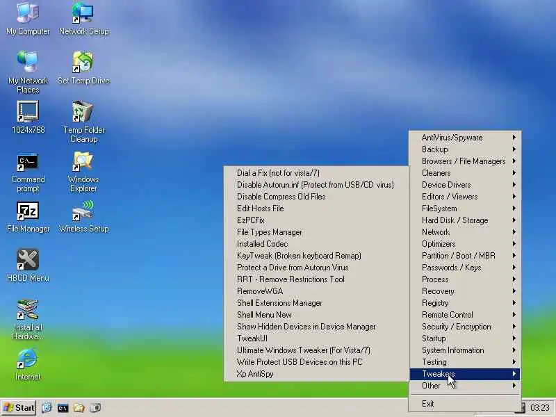
Task: Select the HBCD Menu desktop icon
Action: click(x=28, y=265)
